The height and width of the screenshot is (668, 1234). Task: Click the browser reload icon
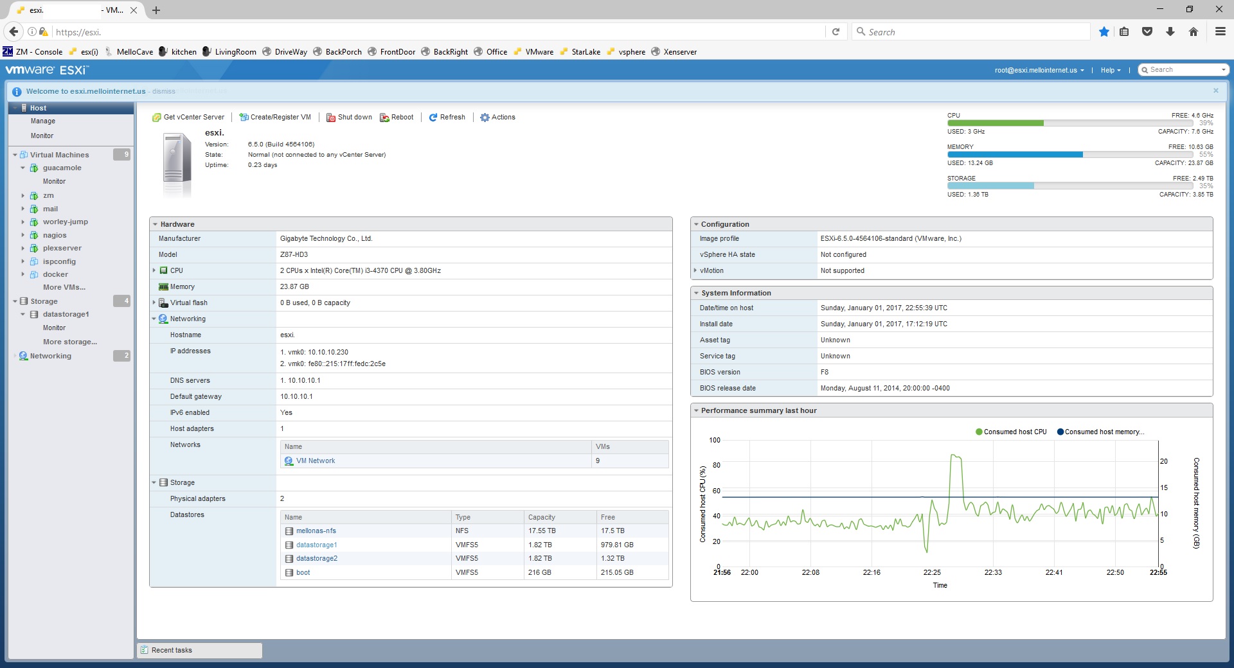pyautogui.click(x=836, y=31)
